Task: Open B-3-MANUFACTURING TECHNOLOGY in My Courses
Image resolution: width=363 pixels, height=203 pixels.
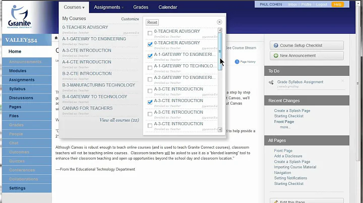Action: pos(99,85)
